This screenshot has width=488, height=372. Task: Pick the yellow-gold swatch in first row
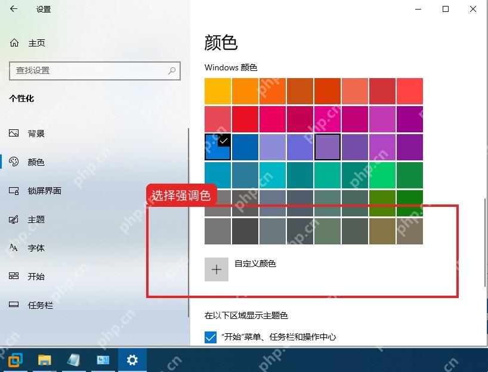pos(218,91)
